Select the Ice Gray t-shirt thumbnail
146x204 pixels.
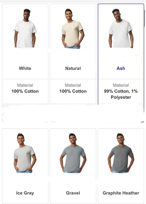pos(25,153)
